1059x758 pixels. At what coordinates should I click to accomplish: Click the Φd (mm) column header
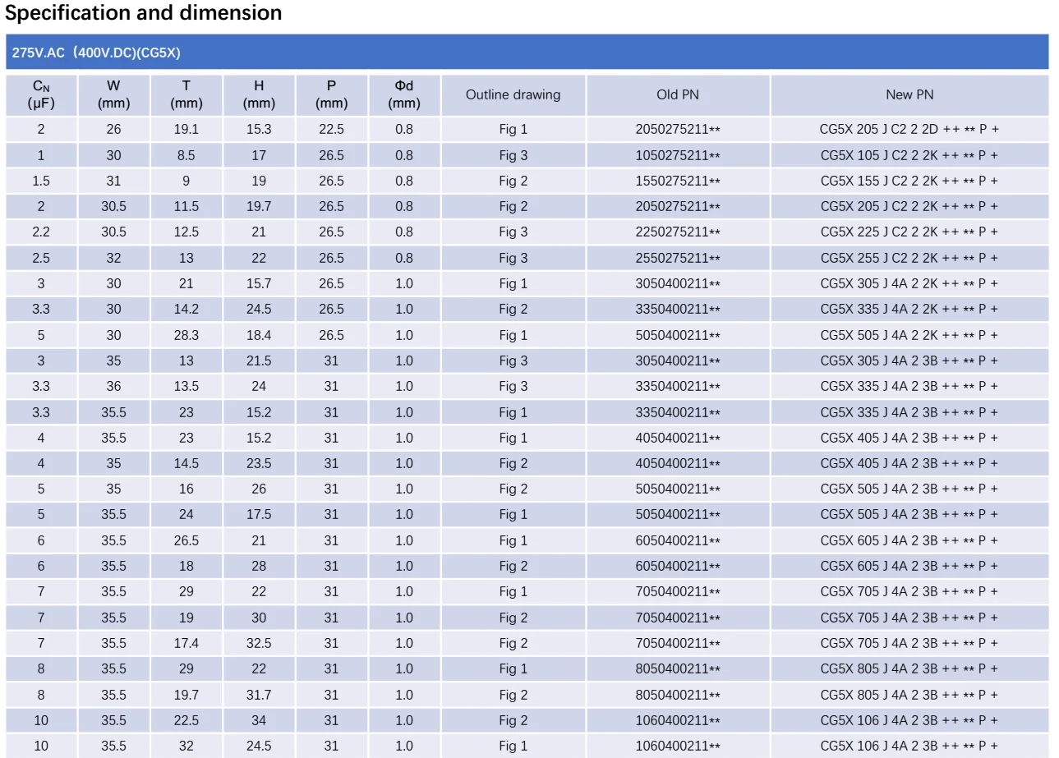(404, 94)
